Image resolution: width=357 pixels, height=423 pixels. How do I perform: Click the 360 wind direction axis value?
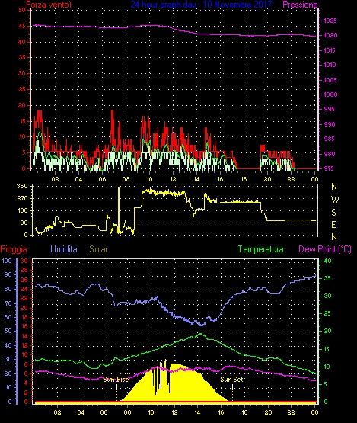[x=22, y=186]
